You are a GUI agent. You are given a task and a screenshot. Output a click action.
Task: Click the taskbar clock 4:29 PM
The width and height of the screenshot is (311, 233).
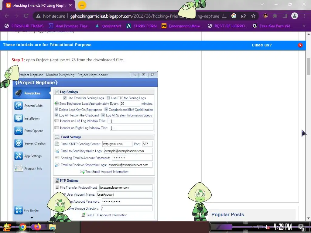pyautogui.click(x=282, y=227)
